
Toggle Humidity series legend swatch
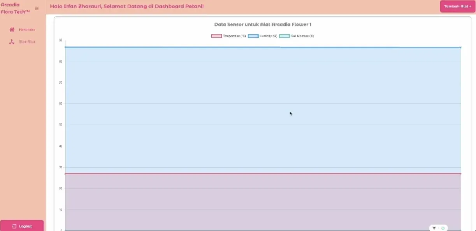coord(253,36)
